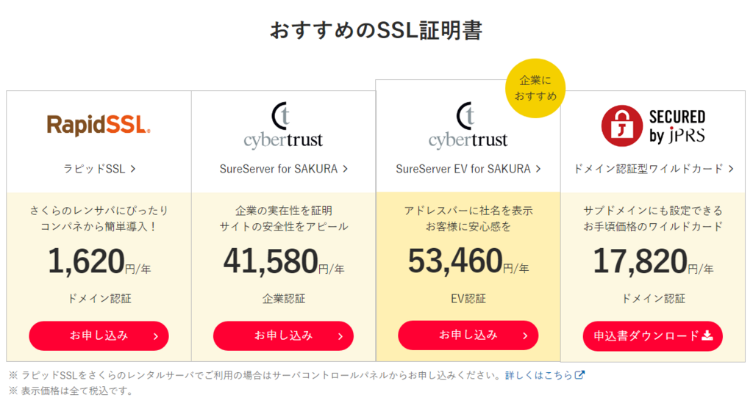The width and height of the screenshot is (753, 403).
Task: Click the RapidSSL logo
Action: coord(99,125)
